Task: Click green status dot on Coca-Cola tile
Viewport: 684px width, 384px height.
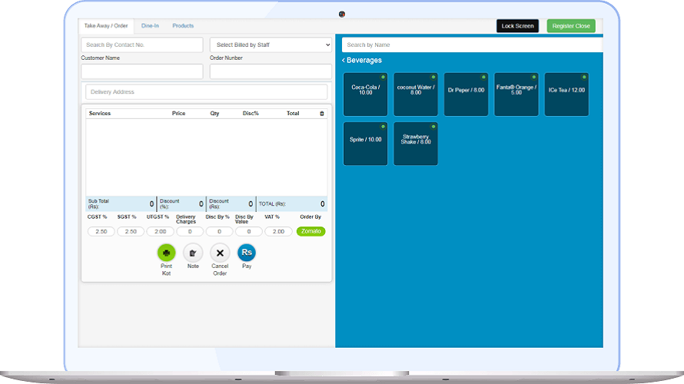Action: click(383, 77)
